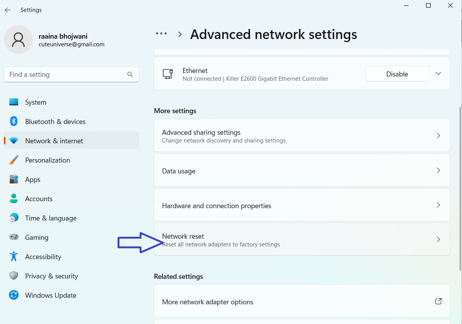462x324 pixels.
Task: Open the Privacy & security shield icon
Action: pos(14,276)
